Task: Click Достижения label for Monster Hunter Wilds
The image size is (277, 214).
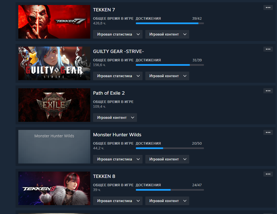Action: (148, 143)
